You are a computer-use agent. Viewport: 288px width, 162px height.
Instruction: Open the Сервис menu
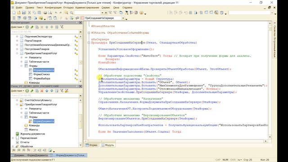tap(106, 8)
